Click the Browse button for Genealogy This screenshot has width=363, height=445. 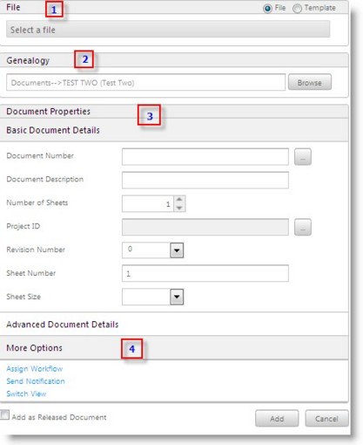pos(310,83)
